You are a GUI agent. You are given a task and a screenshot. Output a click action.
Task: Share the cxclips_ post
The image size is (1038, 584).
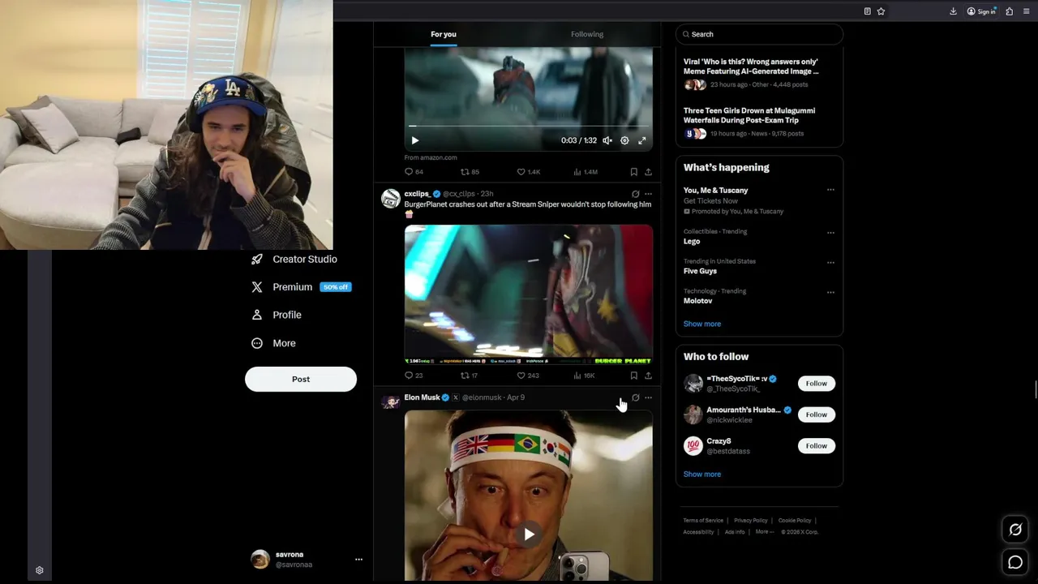pos(648,376)
